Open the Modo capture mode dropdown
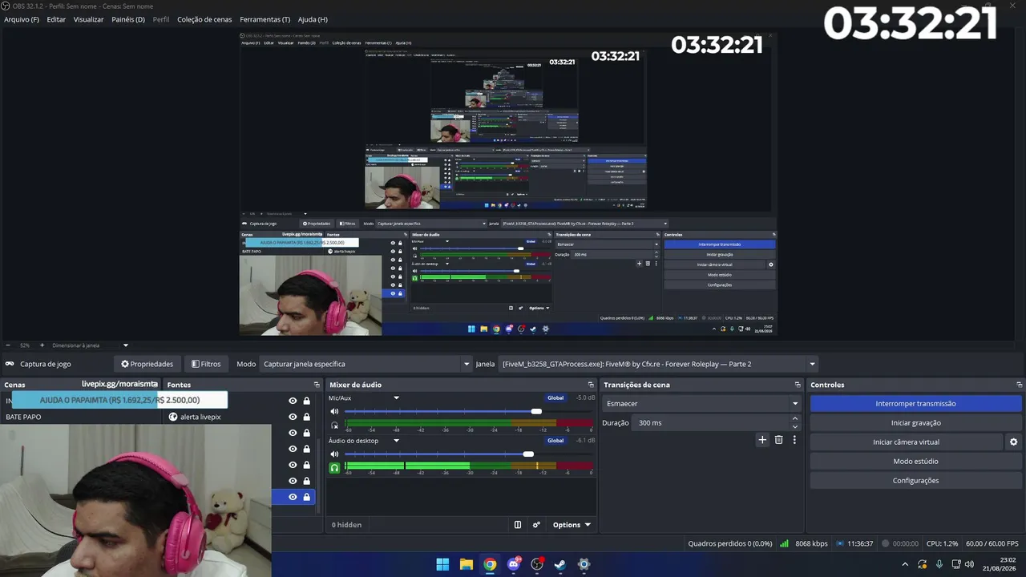1026x577 pixels. [366, 364]
